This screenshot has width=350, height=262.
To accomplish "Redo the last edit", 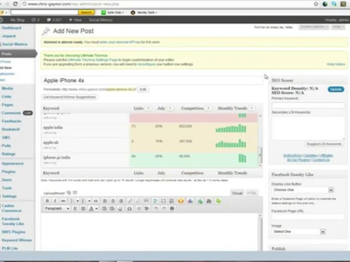I will [x=164, y=209].
